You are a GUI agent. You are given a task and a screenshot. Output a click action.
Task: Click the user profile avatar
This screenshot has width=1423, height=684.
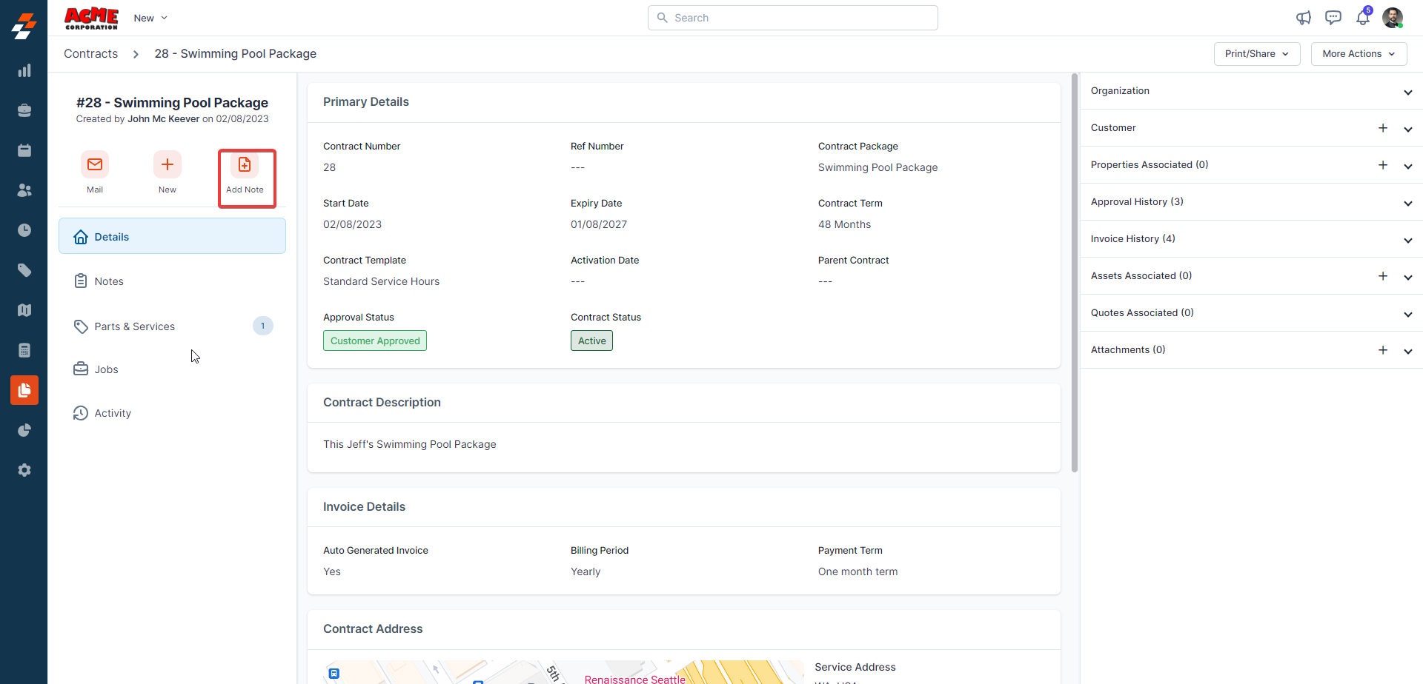pos(1392,18)
